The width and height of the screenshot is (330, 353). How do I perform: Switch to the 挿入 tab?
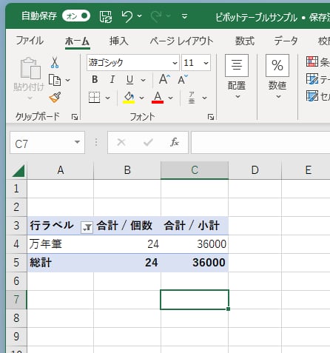[x=119, y=41]
